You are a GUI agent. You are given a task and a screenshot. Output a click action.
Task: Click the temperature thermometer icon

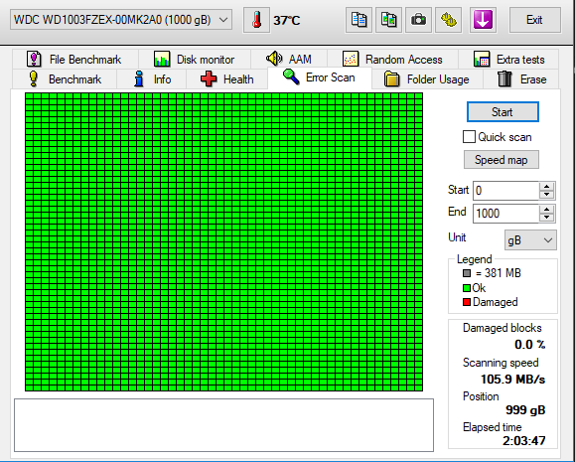pos(256,20)
